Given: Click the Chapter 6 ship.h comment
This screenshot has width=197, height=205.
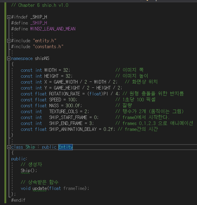Looking at the screenshot, I should coord(40,5).
